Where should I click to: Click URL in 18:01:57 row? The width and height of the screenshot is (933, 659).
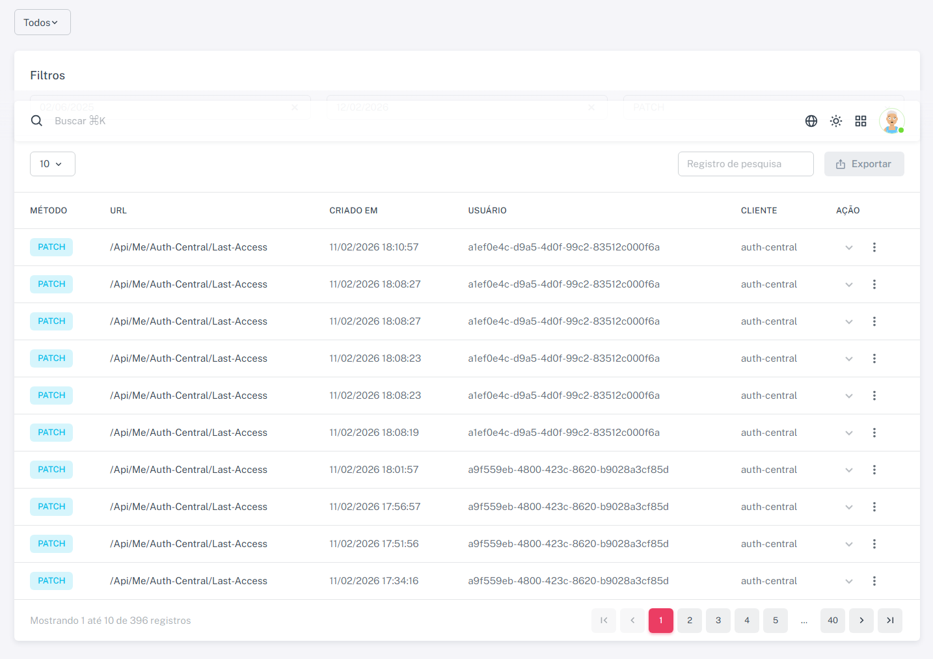pos(189,470)
